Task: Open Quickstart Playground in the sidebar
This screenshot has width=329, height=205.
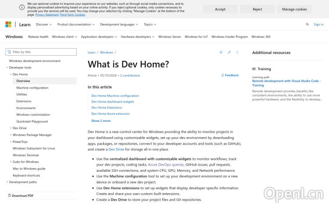Action: point(32,121)
